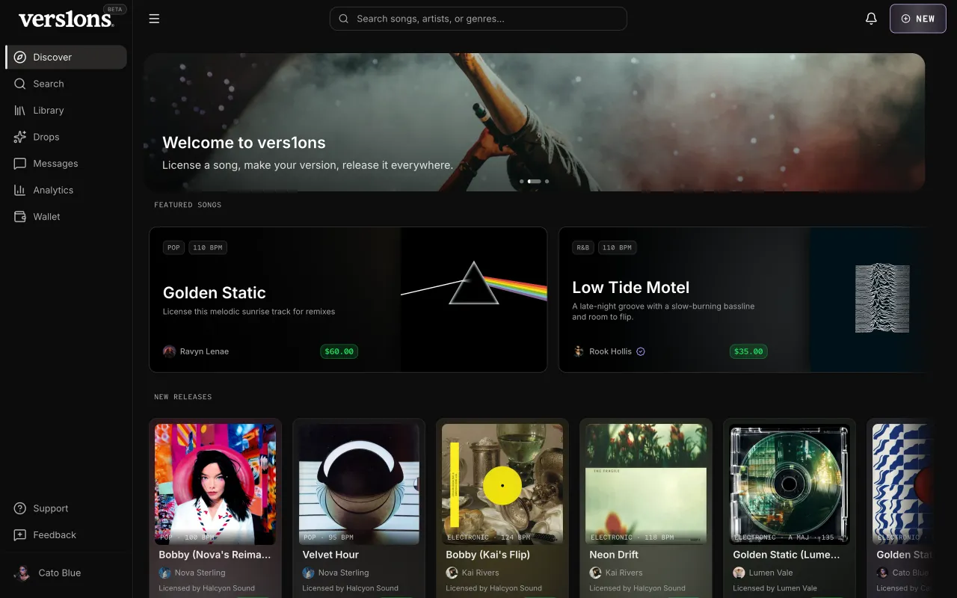Click the NEW button
The image size is (957, 598).
(x=918, y=19)
